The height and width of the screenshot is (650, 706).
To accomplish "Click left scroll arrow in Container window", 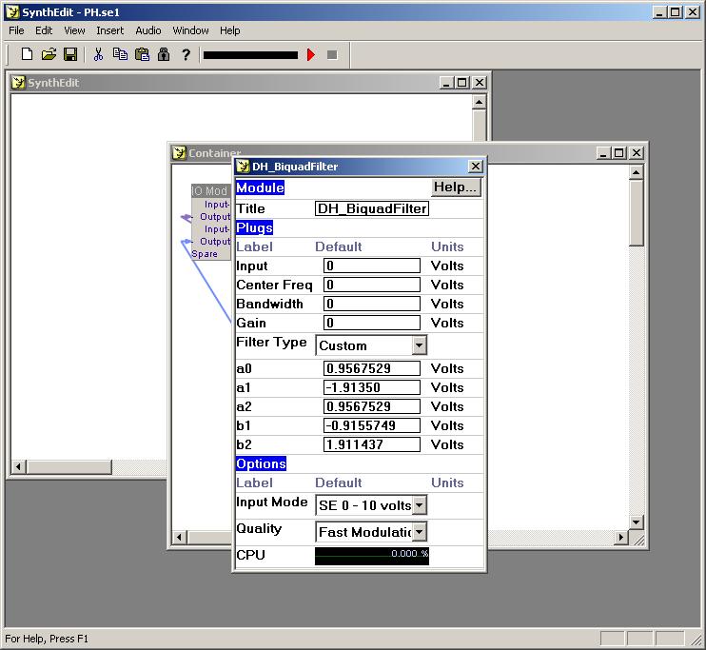I will pos(180,537).
